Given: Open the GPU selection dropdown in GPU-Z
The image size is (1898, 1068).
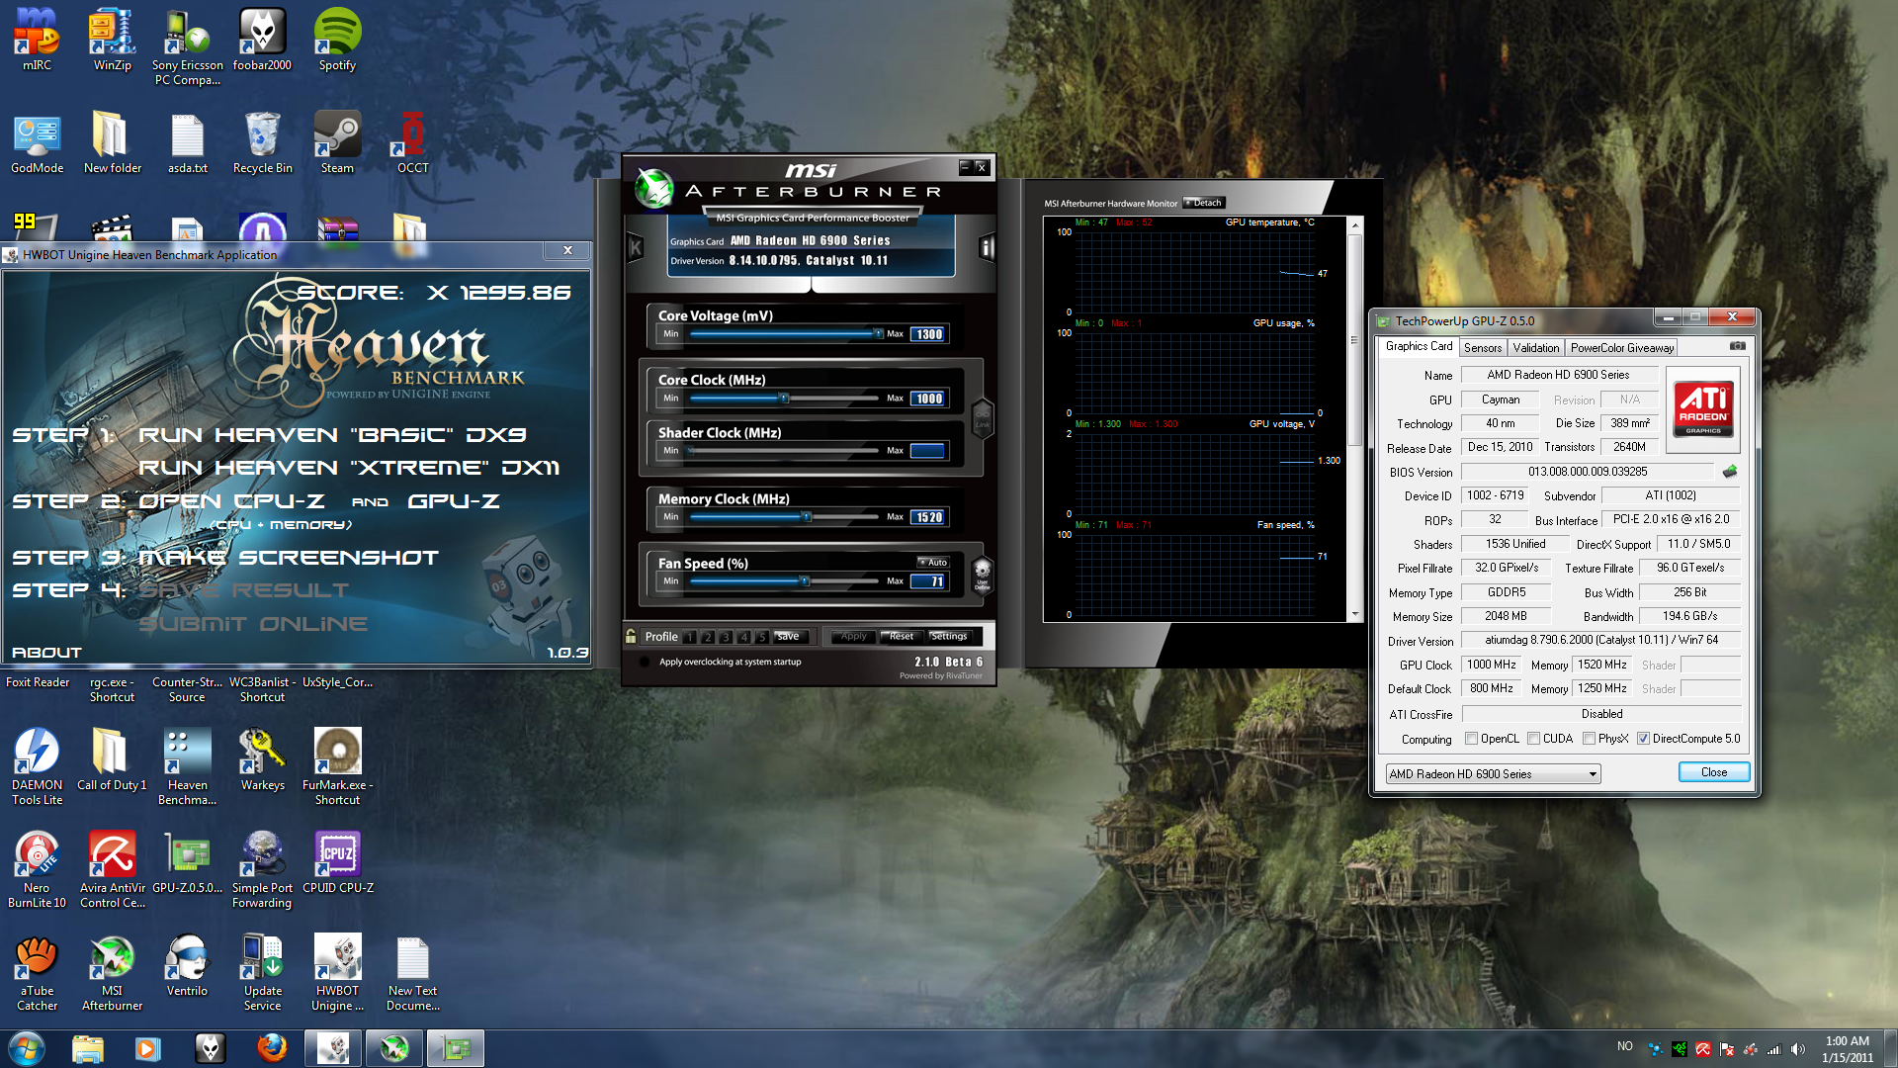Looking at the screenshot, I should tap(1493, 774).
